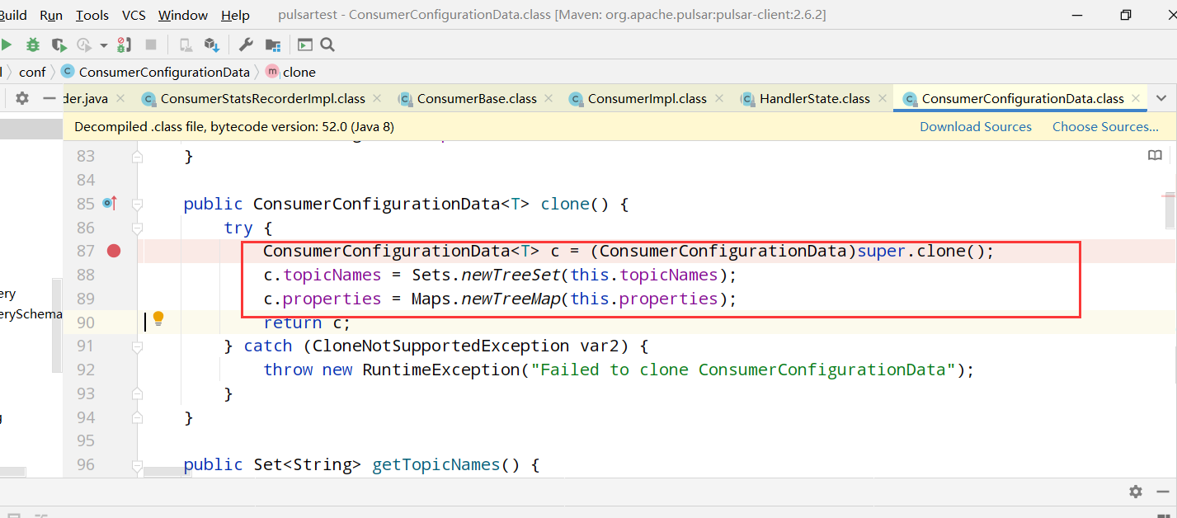Open the Run menu
1177x518 pixels.
point(51,15)
